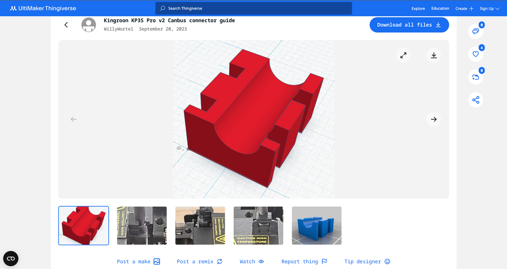Go to previous image with left arrow

point(74,119)
